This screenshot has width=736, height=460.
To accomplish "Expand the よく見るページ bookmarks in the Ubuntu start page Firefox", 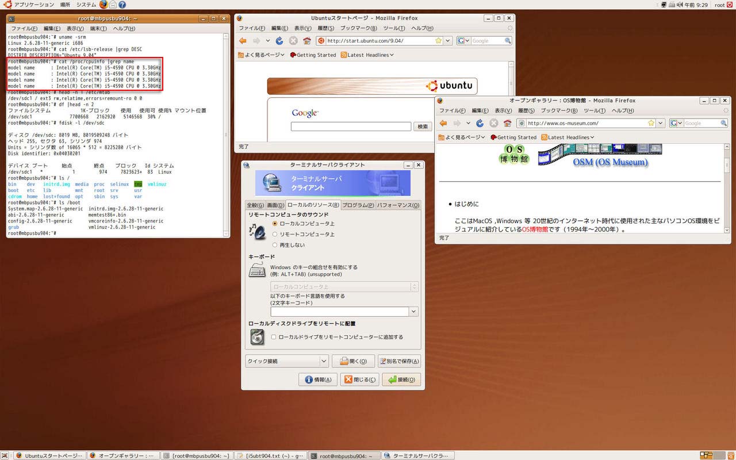I will tap(261, 55).
